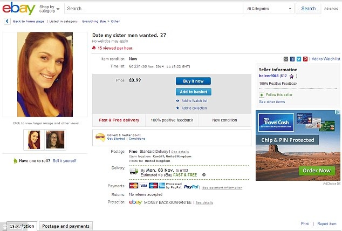Screen dimensions: 342x231
Task: Pin listing on Pinterest
Action: 305,59
